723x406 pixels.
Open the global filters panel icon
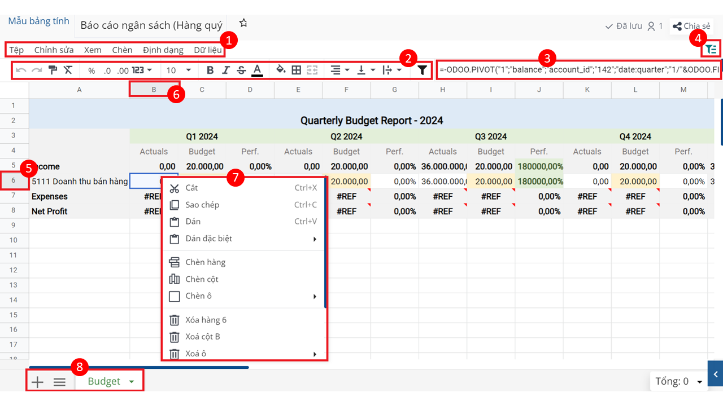711,50
